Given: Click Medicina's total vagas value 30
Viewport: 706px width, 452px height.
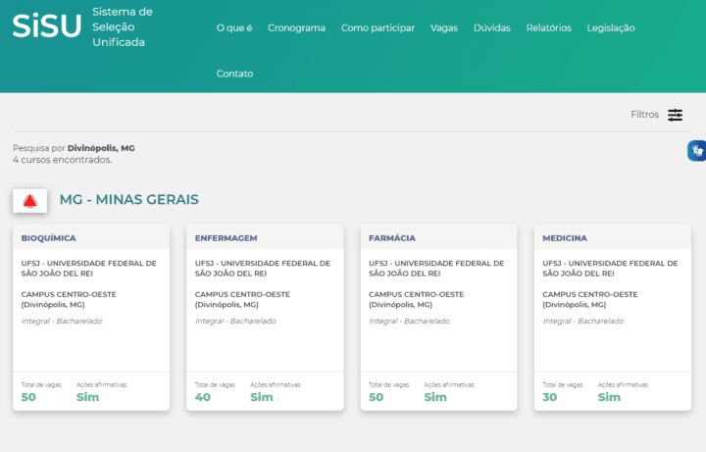Looking at the screenshot, I should pyautogui.click(x=550, y=397).
